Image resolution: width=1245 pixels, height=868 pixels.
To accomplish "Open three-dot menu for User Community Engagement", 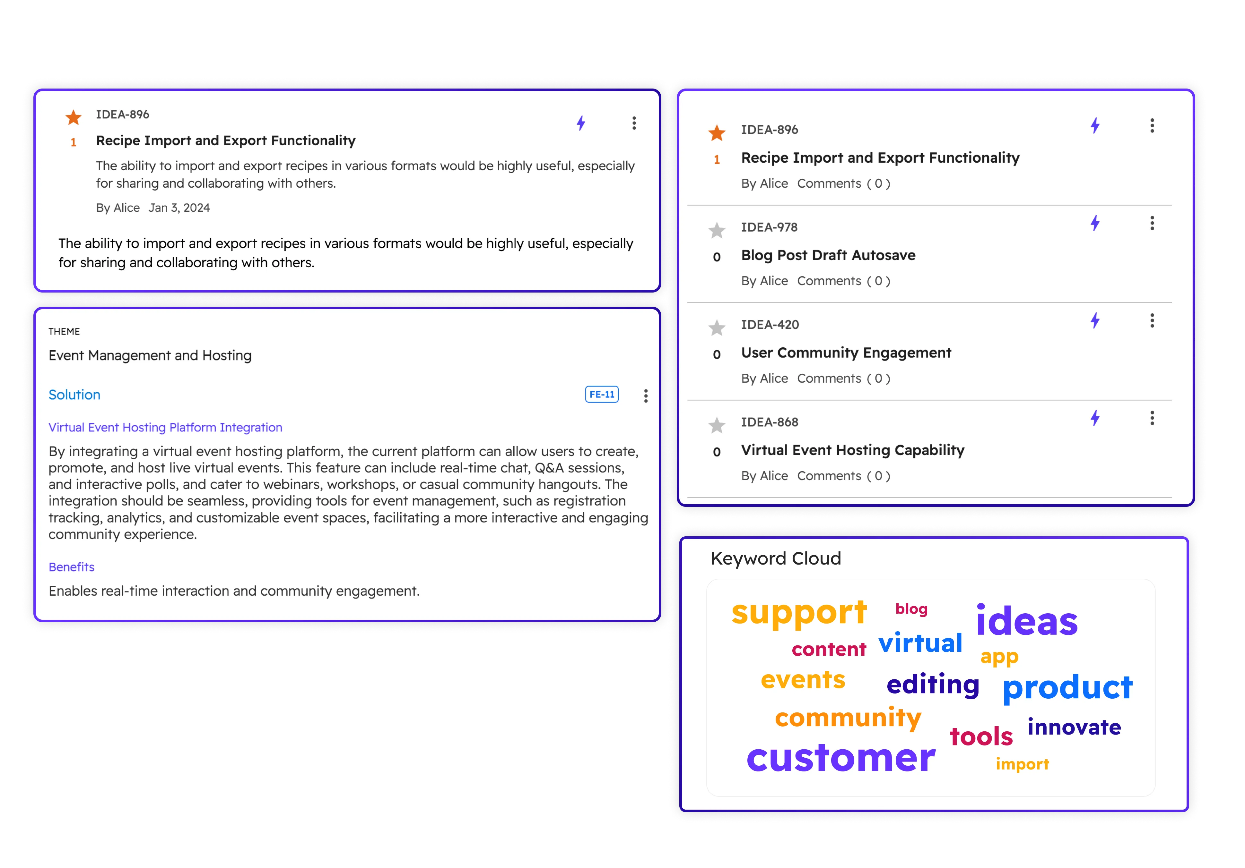I will coord(1152,321).
